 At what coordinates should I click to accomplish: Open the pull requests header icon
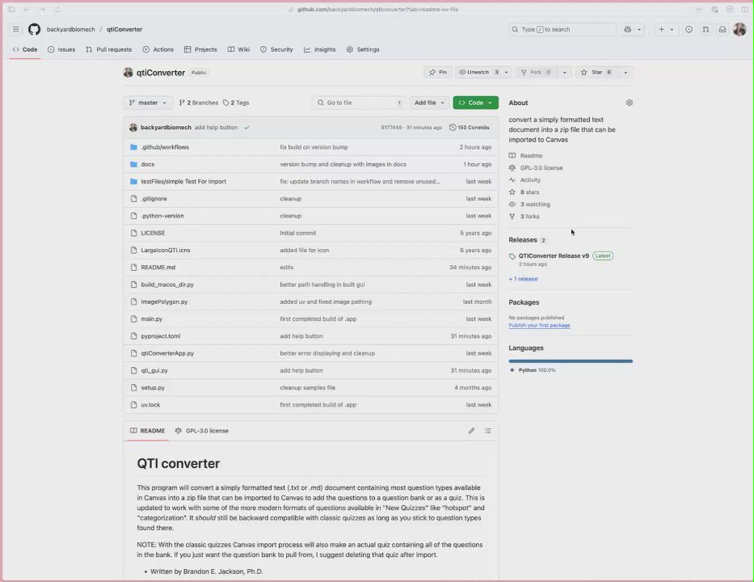click(706, 29)
